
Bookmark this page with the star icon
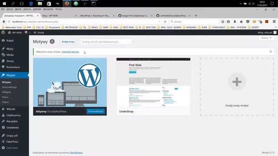point(223,22)
